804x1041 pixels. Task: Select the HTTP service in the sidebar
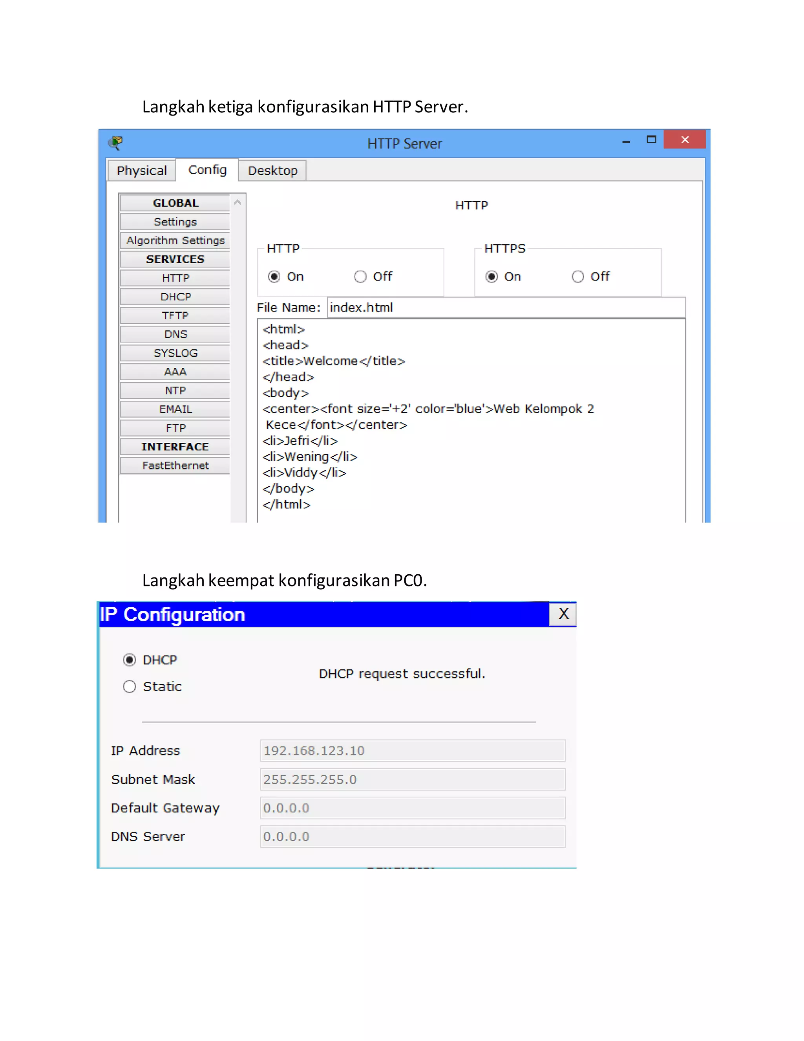coord(175,278)
